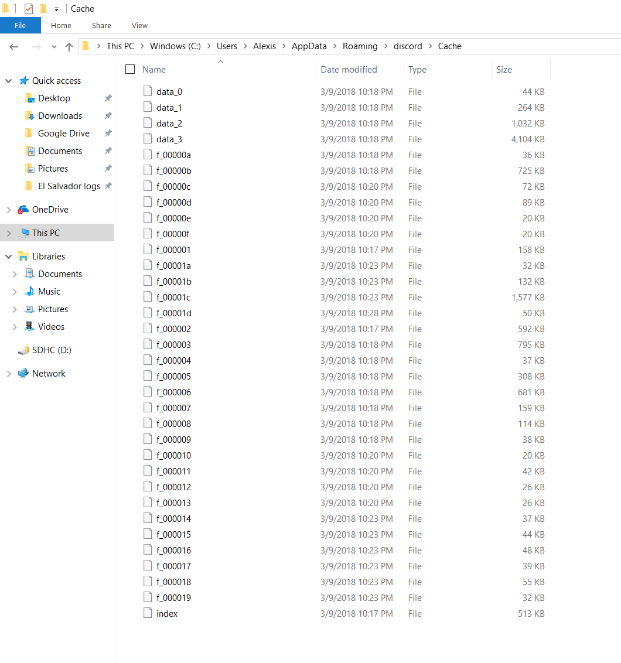
Task: Click AppData in the address breadcrumb
Action: (309, 46)
